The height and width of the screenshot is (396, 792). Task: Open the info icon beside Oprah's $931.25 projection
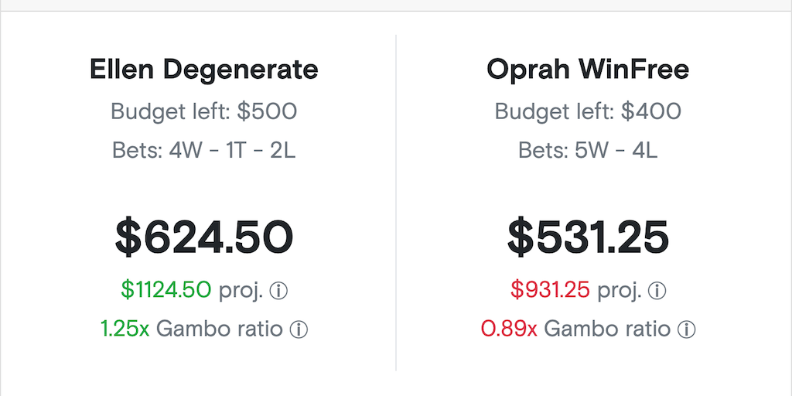click(x=657, y=291)
